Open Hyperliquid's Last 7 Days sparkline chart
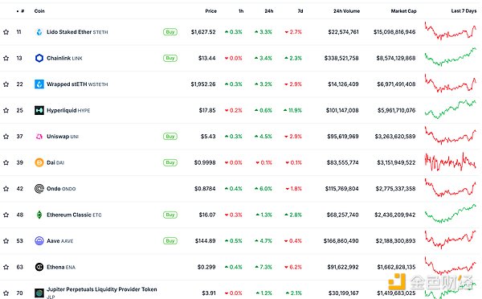The width and height of the screenshot is (482, 299). tap(451, 109)
